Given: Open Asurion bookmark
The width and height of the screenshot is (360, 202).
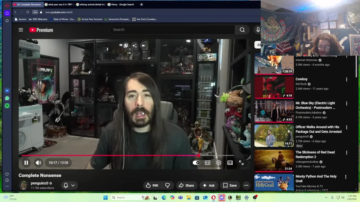Looking at the screenshot, I should 21,19.
